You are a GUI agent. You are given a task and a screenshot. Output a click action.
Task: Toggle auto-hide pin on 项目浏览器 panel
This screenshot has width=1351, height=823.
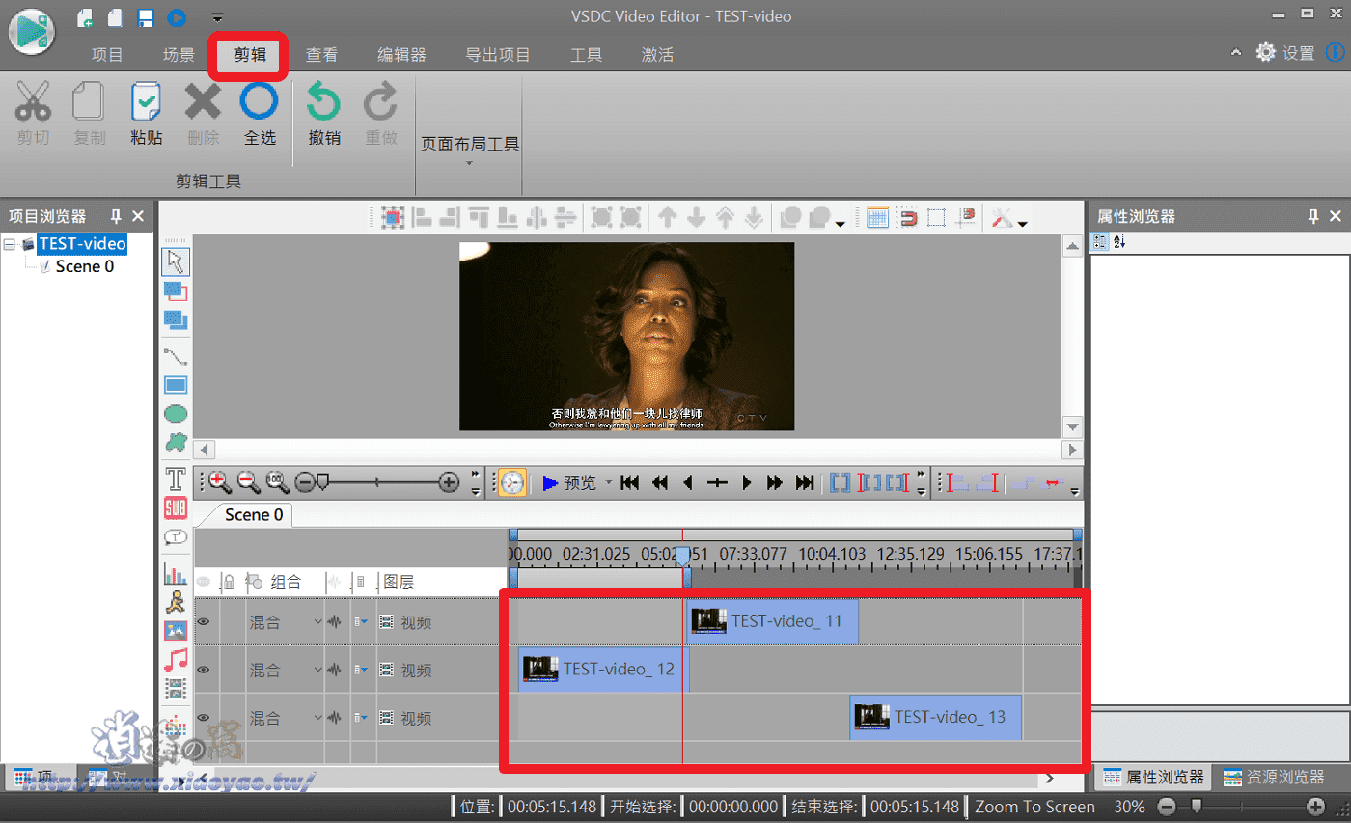(x=116, y=217)
